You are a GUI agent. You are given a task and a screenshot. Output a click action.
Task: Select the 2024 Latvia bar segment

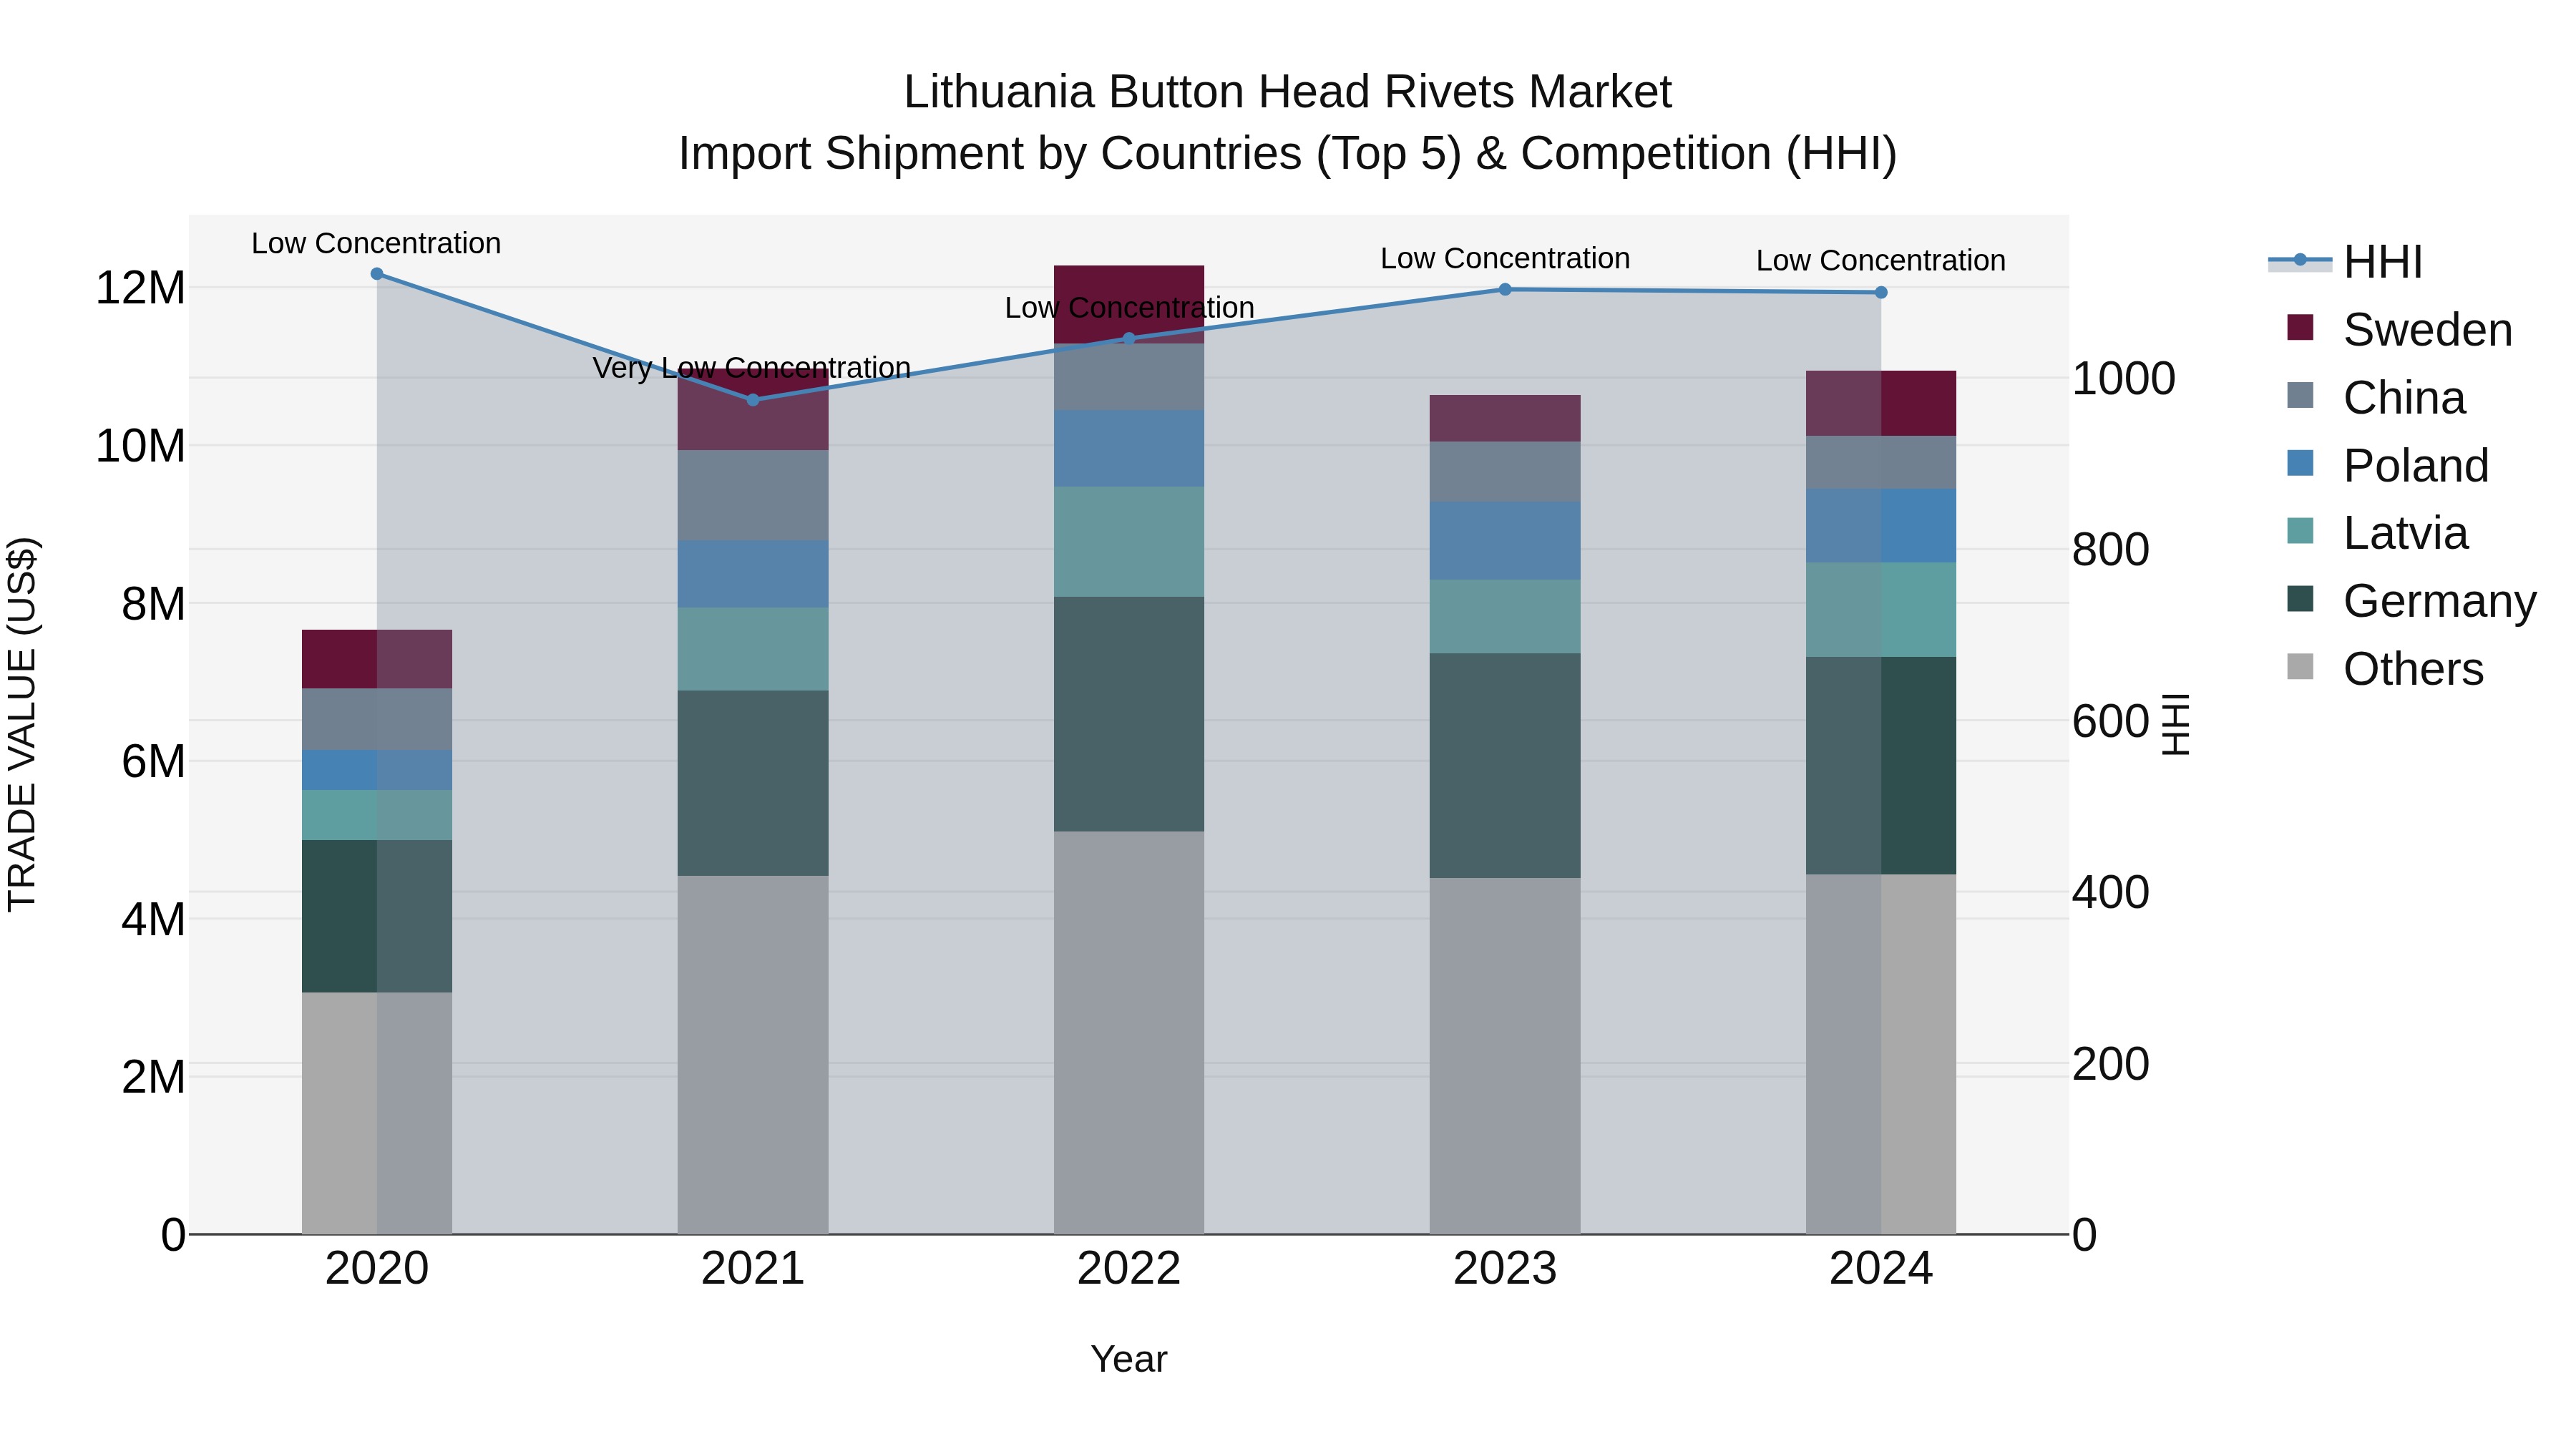click(1881, 610)
